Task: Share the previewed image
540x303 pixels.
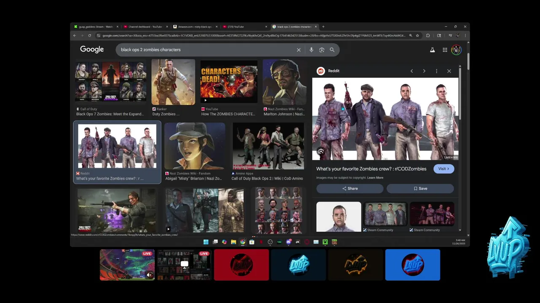Action: (350, 189)
